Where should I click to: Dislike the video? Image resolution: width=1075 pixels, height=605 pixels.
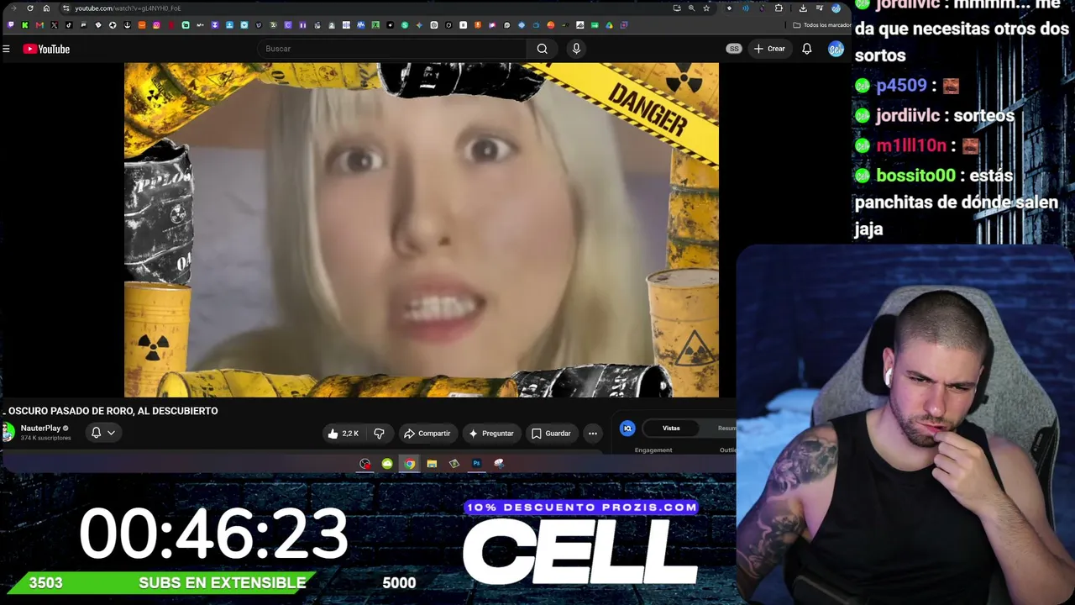tap(379, 434)
